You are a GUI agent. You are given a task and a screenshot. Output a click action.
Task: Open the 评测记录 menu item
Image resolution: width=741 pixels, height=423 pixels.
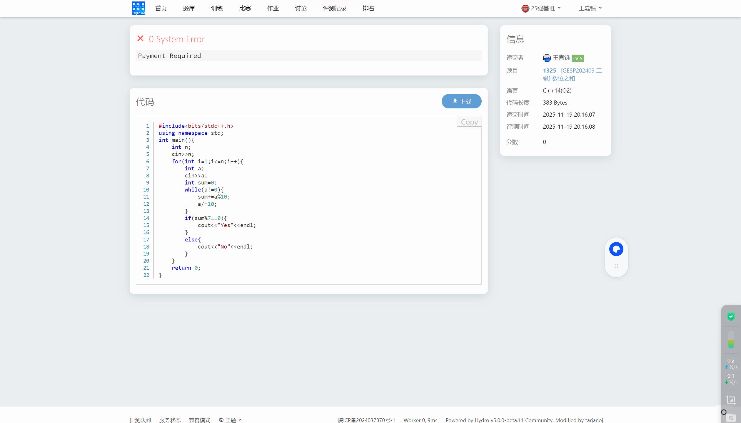tap(335, 8)
